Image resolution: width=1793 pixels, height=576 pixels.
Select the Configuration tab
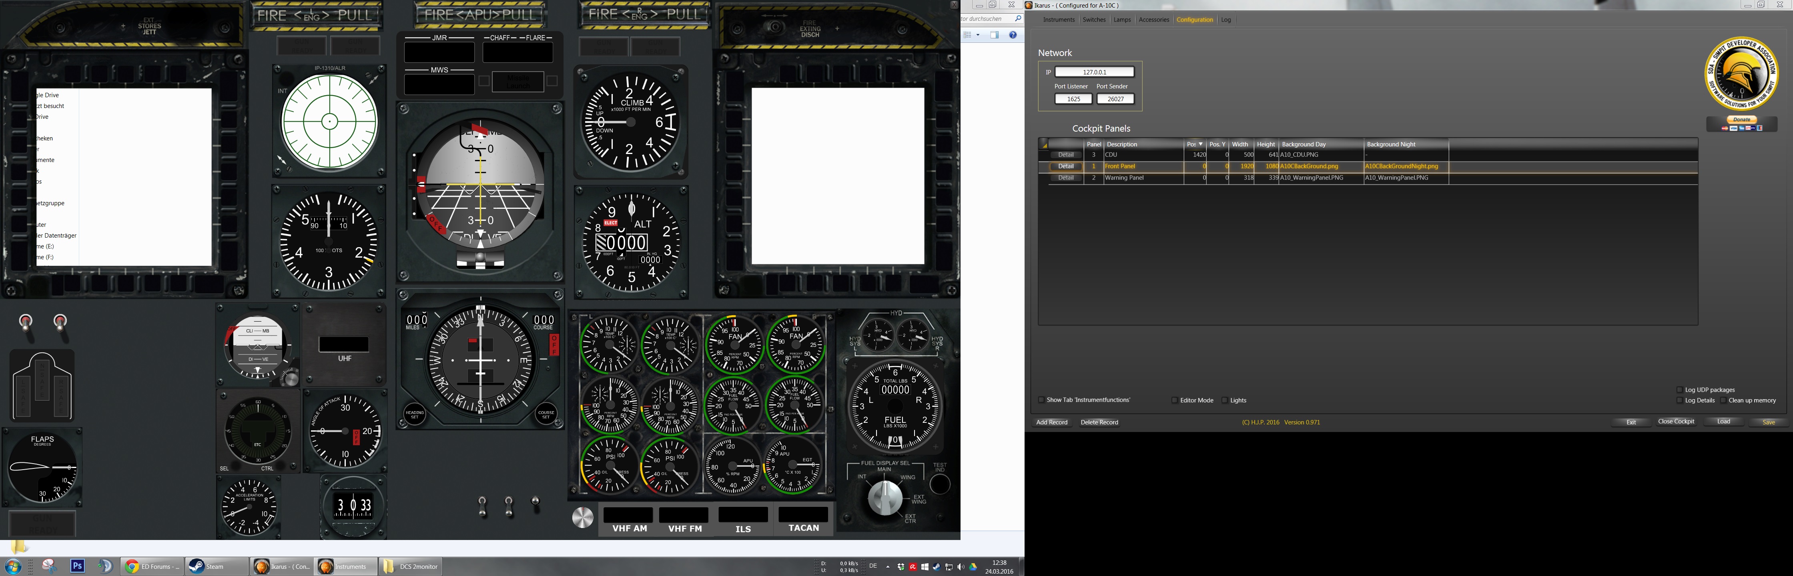1194,20
